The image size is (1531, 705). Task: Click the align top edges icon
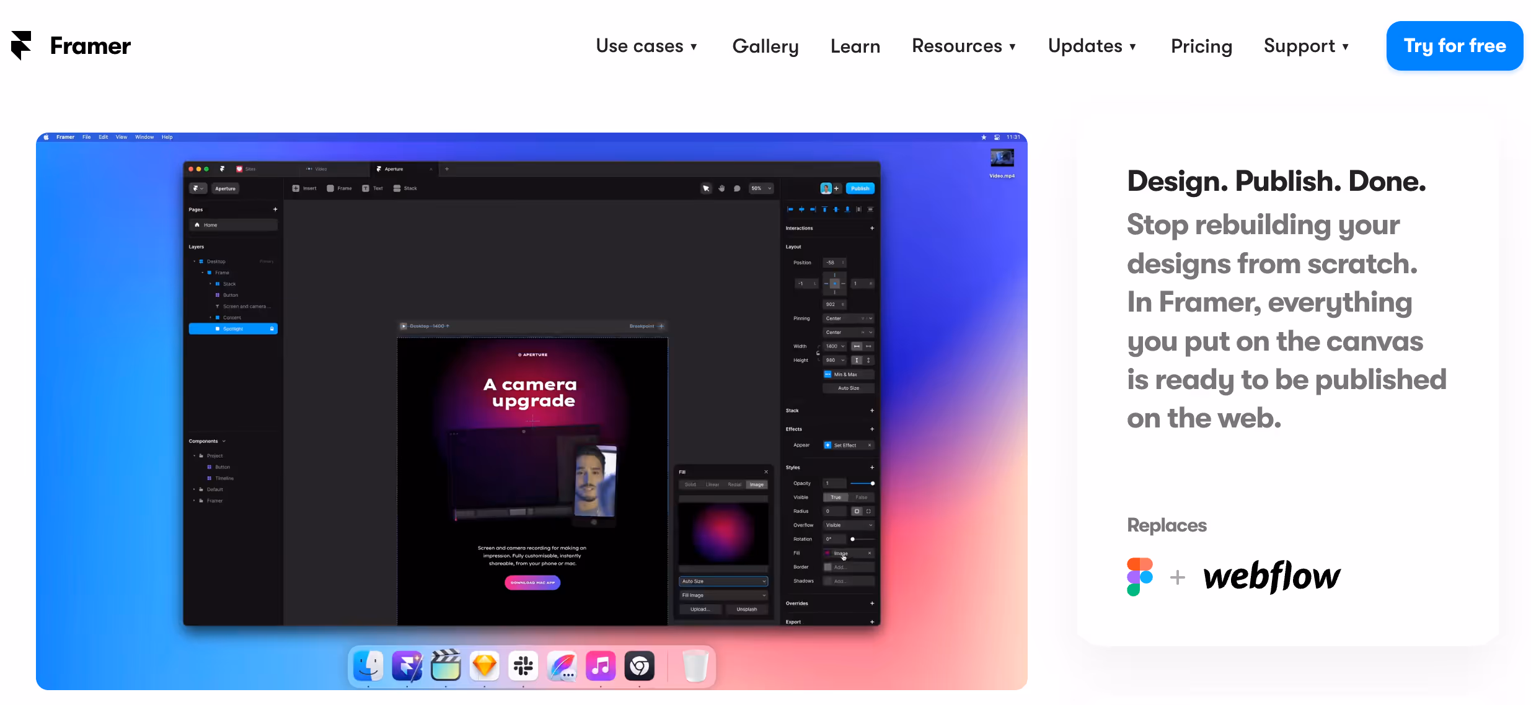click(824, 209)
